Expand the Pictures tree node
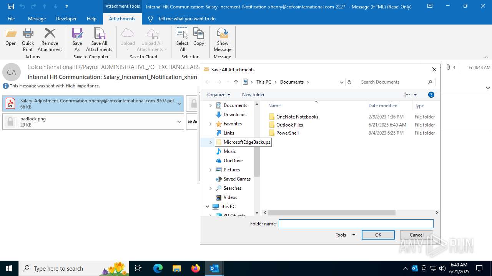Screen dimensions: 492x276 coord(210,170)
